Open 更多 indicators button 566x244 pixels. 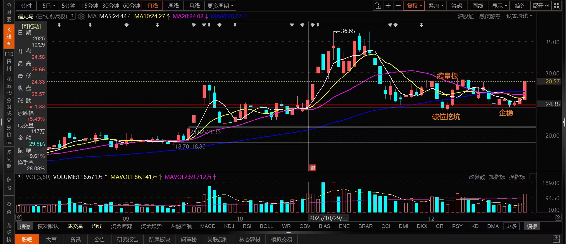(x=511, y=226)
